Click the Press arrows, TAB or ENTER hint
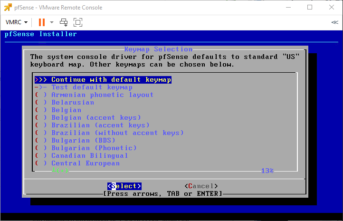The width and height of the screenshot is (343, 221). pyautogui.click(x=162, y=193)
